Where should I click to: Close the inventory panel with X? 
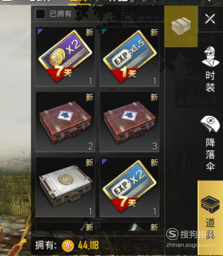tap(210, 19)
